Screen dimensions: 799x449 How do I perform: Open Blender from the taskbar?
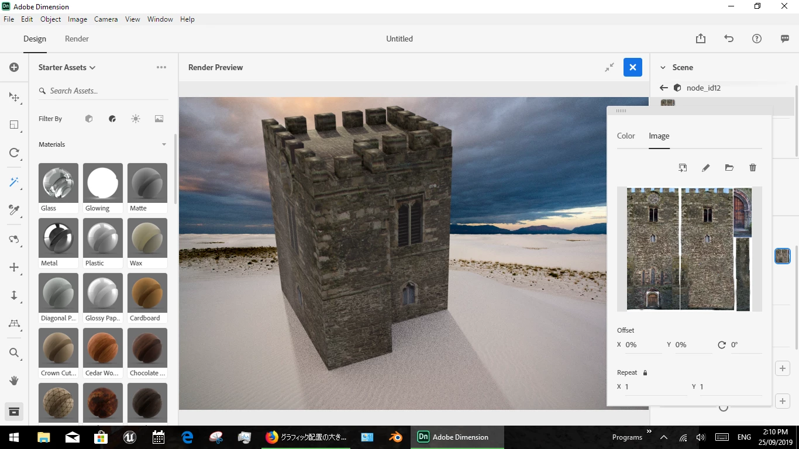(395, 437)
